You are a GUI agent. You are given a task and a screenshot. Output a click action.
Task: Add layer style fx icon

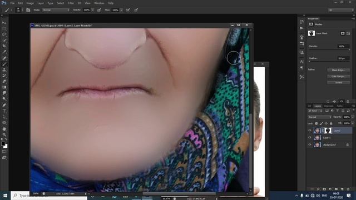coord(318,189)
